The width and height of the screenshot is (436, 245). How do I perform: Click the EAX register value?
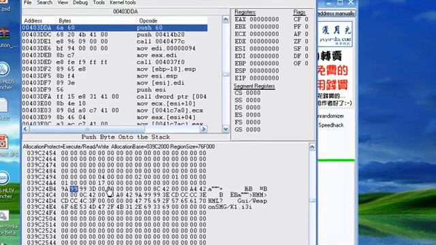pos(264,20)
